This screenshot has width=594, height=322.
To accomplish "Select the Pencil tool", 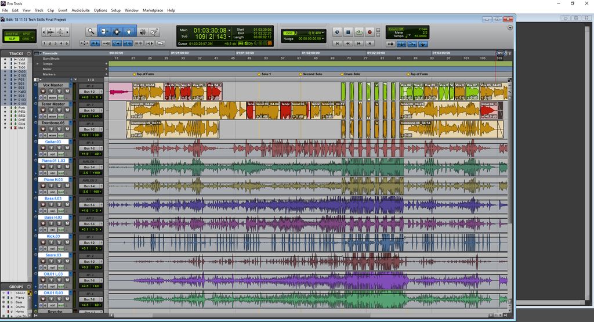I will coord(154,32).
